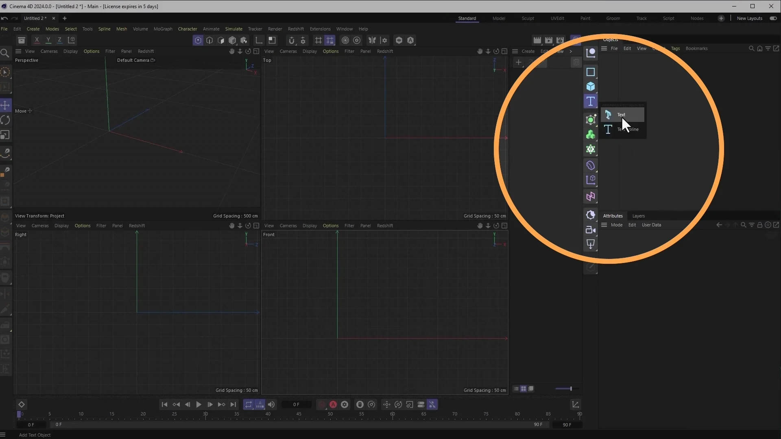Open Perspective viewport Cameras menu
Image resolution: width=781 pixels, height=439 pixels.
click(x=49, y=51)
